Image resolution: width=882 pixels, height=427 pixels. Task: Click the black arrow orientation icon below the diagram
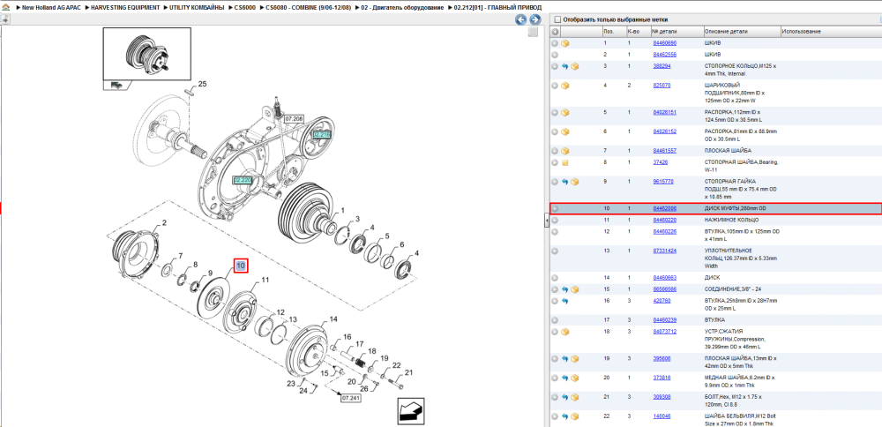point(411,411)
